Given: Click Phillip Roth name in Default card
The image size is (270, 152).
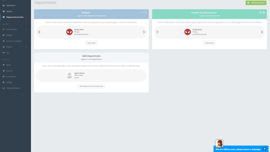Looking at the screenshot, I should (79, 30).
